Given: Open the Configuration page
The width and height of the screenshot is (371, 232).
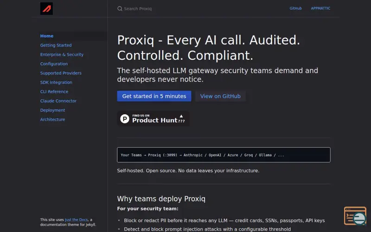Looking at the screenshot, I should 54,64.
